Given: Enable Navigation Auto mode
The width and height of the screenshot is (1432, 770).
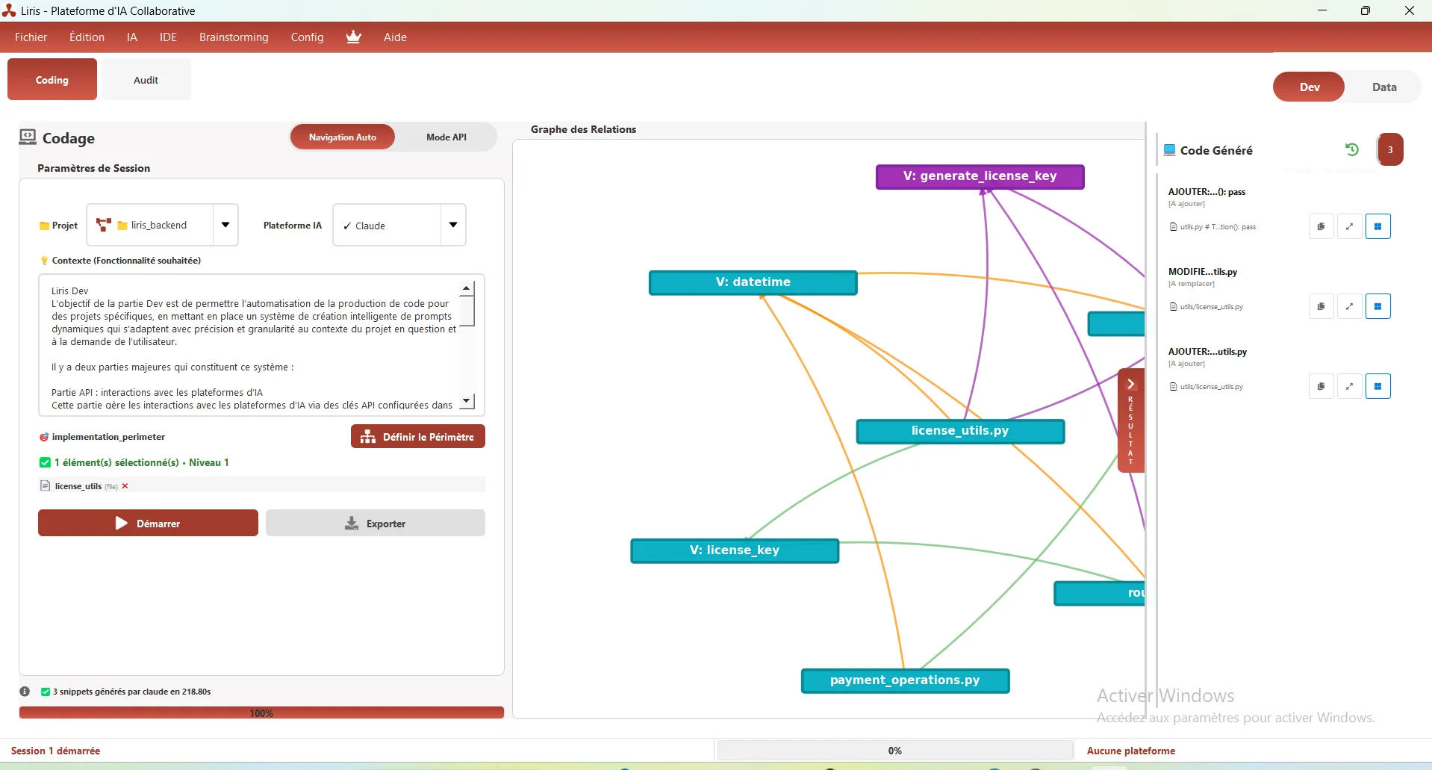Looking at the screenshot, I should point(343,137).
